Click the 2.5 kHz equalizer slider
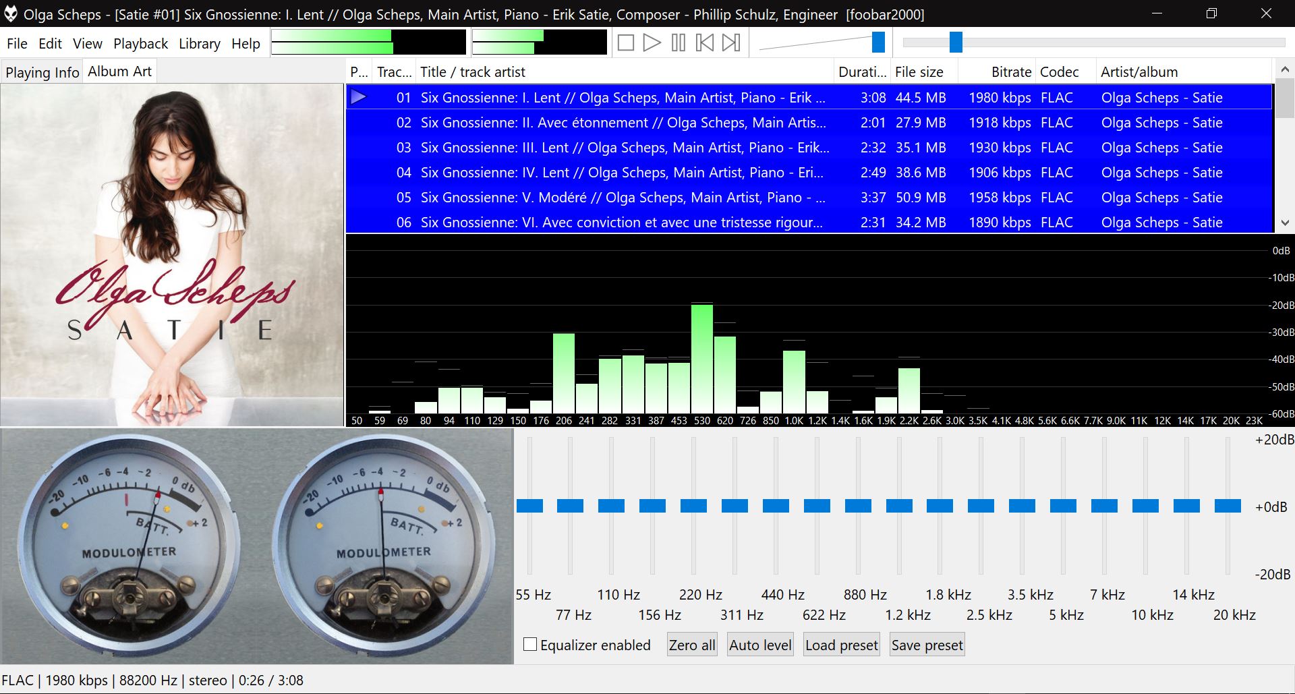Viewport: 1295px width, 694px height. 981,506
